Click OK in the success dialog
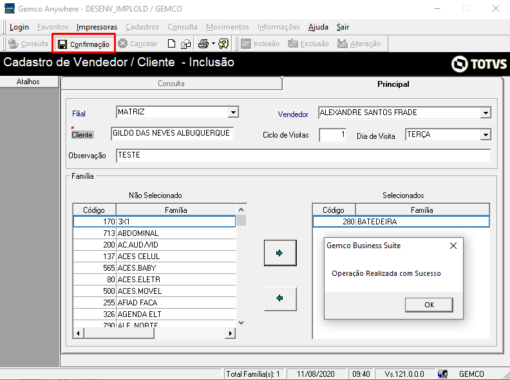The height and width of the screenshot is (380, 510). [429, 305]
